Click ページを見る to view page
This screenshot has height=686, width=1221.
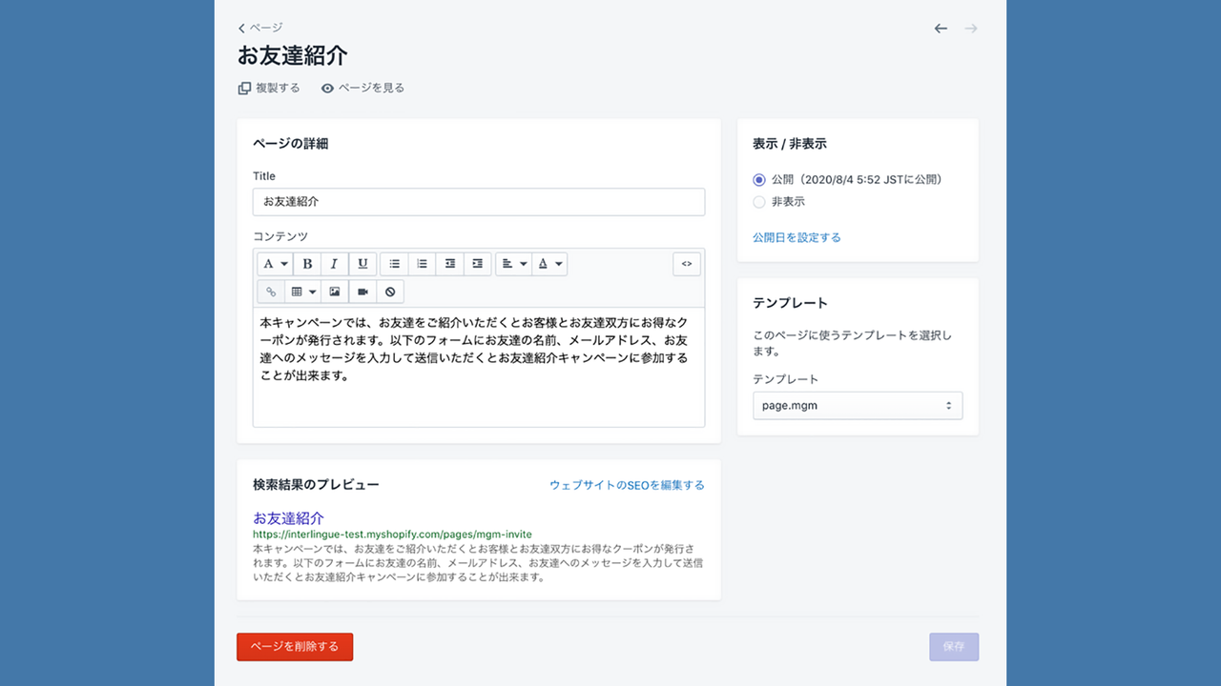click(x=362, y=88)
